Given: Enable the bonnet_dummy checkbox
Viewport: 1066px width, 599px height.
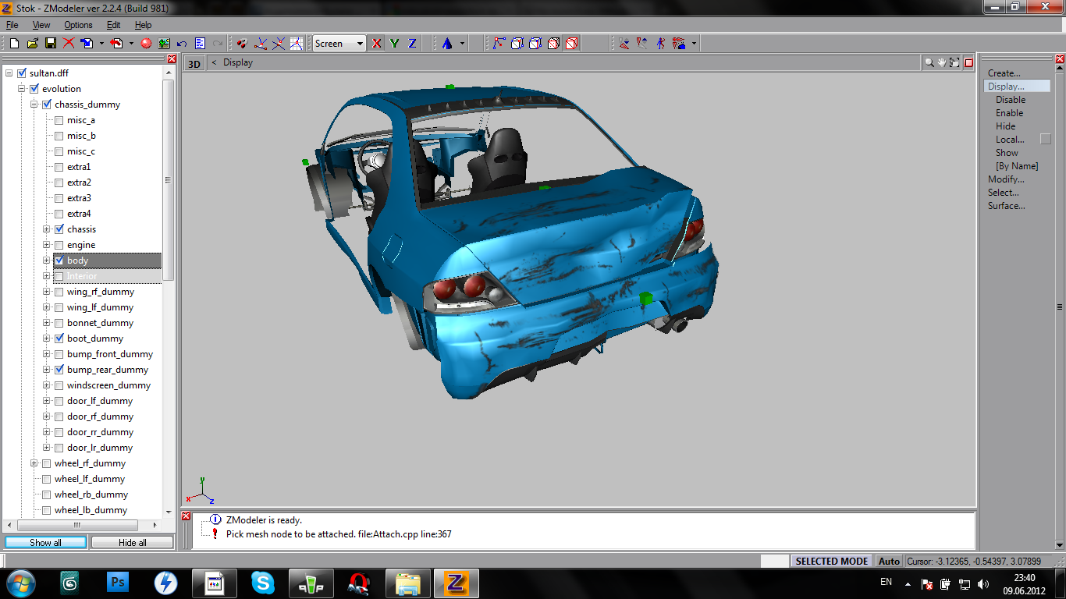Looking at the screenshot, I should pos(59,323).
